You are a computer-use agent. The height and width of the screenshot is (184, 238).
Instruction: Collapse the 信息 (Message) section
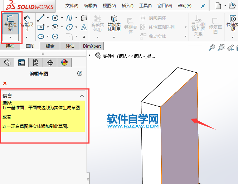[82, 96]
